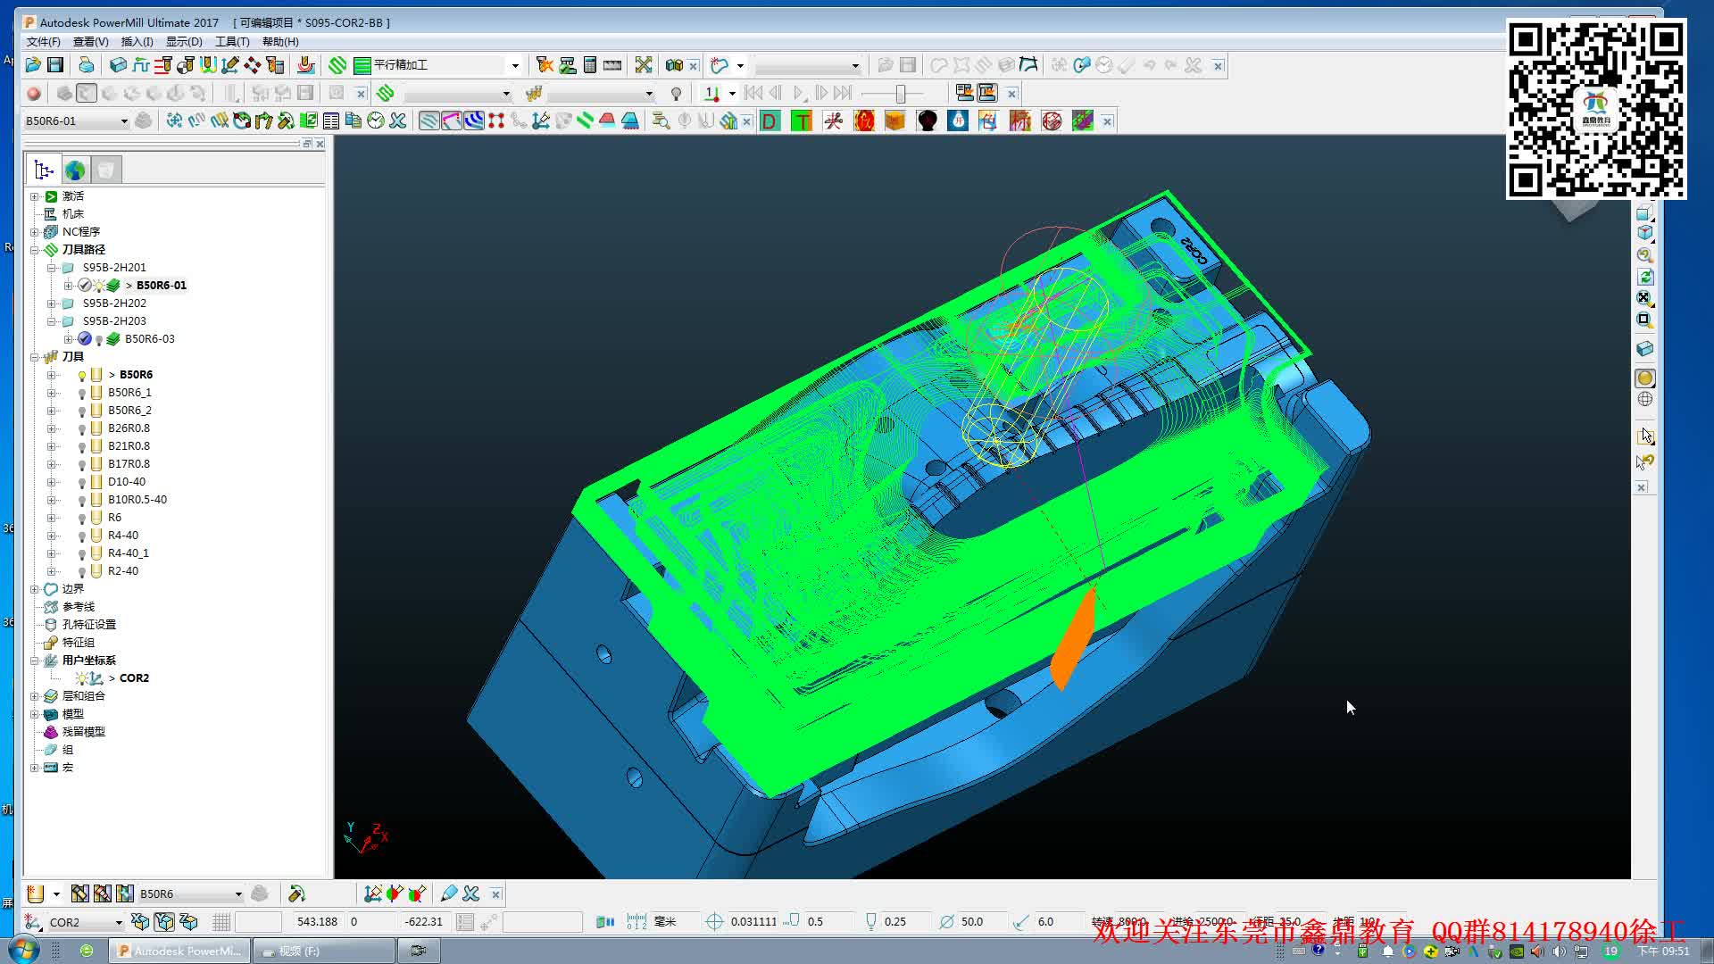
Task: Click the resize to fit icon
Action: [x=644, y=65]
